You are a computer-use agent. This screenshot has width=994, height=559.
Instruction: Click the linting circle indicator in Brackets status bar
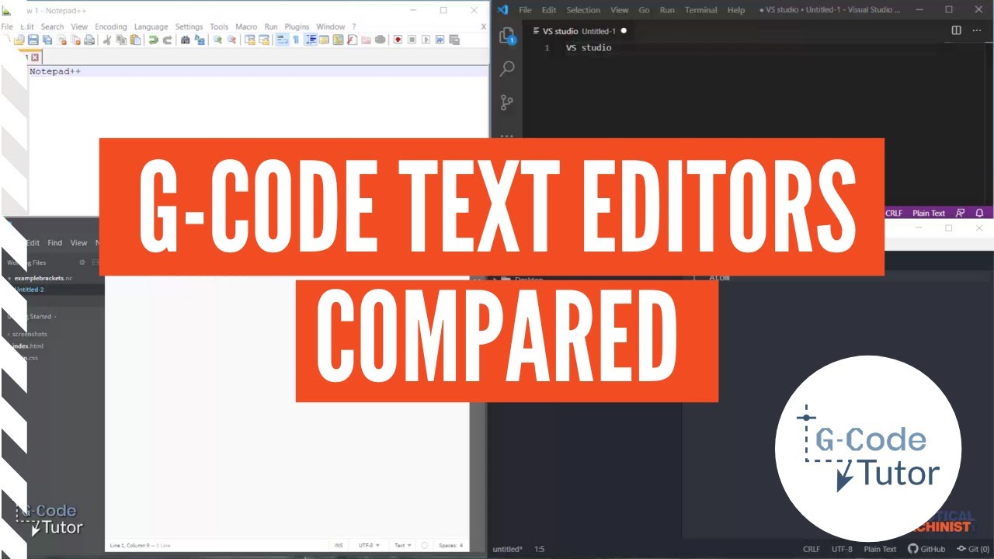pyautogui.click(x=425, y=546)
